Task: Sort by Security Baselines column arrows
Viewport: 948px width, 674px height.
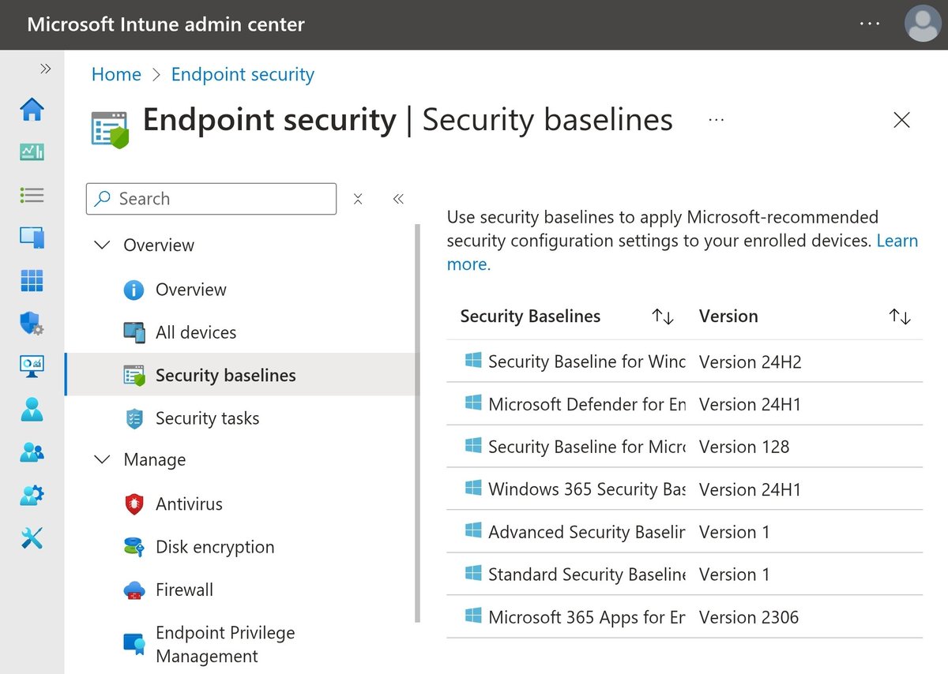Action: coord(663,316)
